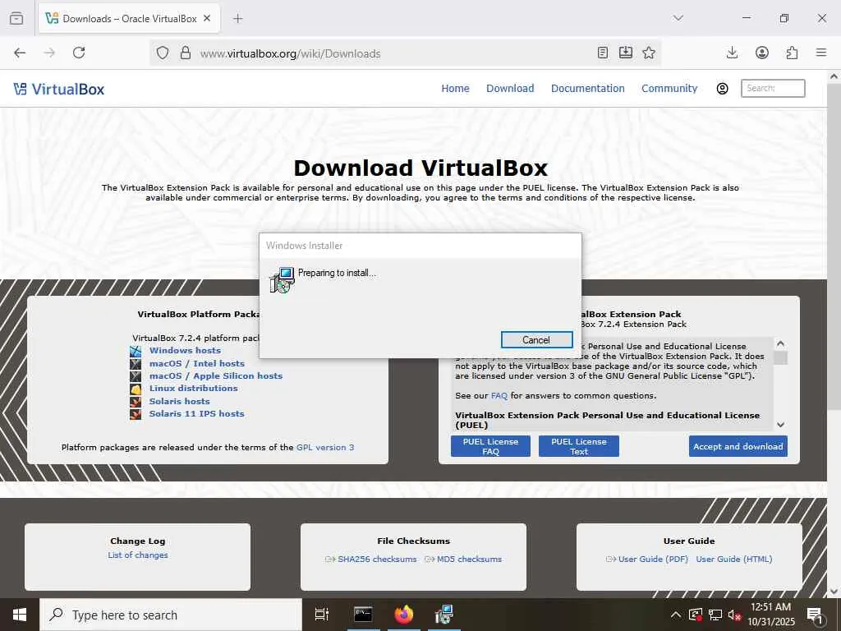
Task: Open the taskbar clock and date
Action: pyautogui.click(x=770, y=615)
